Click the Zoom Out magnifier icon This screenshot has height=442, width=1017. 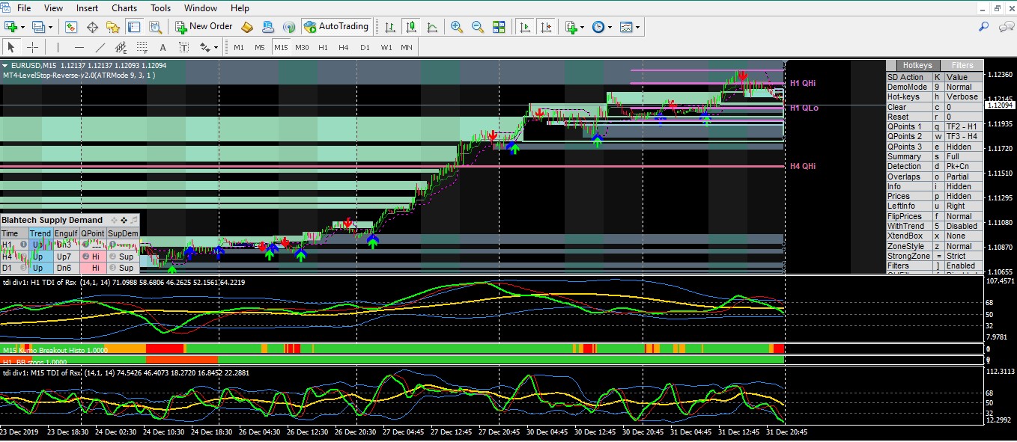tap(477, 27)
